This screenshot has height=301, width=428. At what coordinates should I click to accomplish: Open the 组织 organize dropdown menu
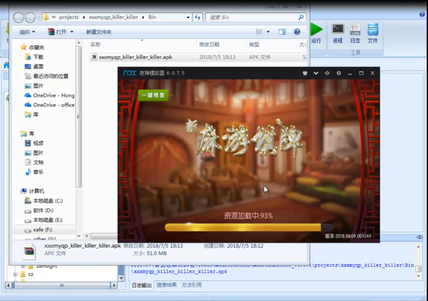point(27,32)
